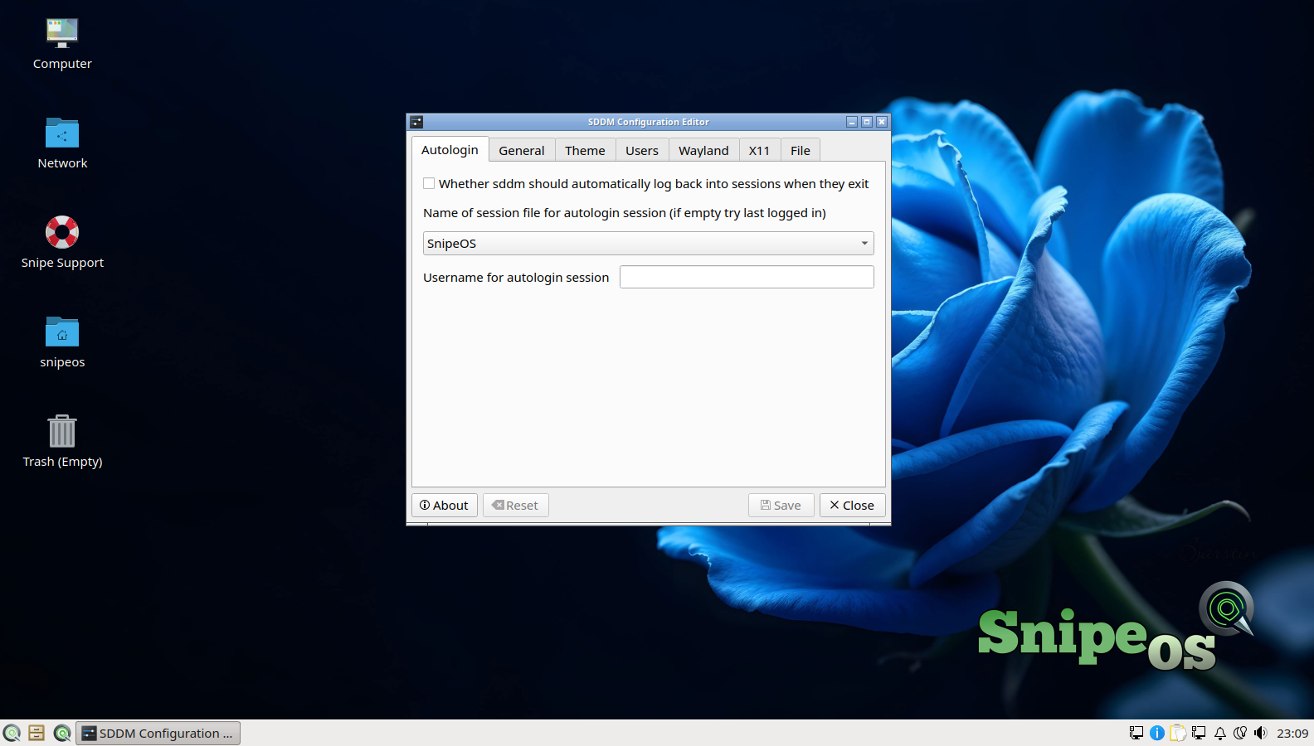Select the Autologin tab
1314x746 pixels.
[450, 149]
